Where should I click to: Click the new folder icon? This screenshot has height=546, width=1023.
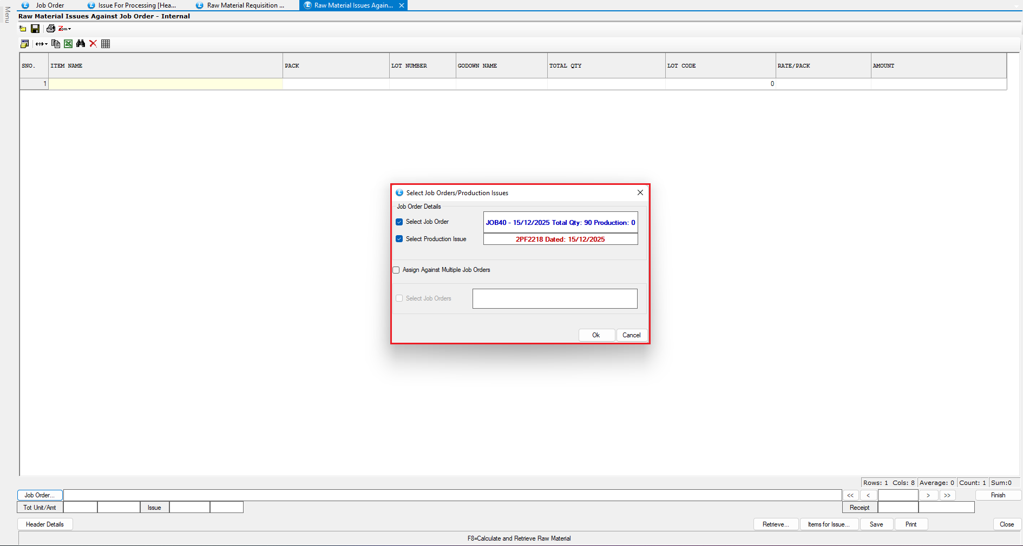point(23,29)
